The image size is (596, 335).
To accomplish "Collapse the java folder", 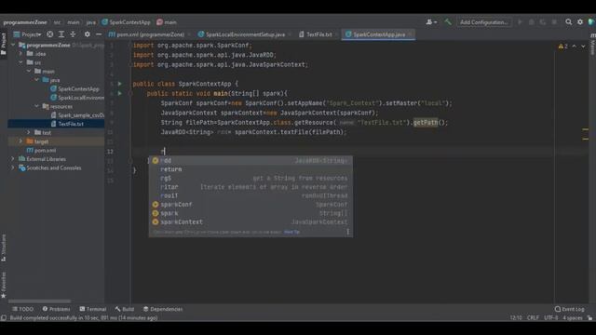I will (x=37, y=80).
